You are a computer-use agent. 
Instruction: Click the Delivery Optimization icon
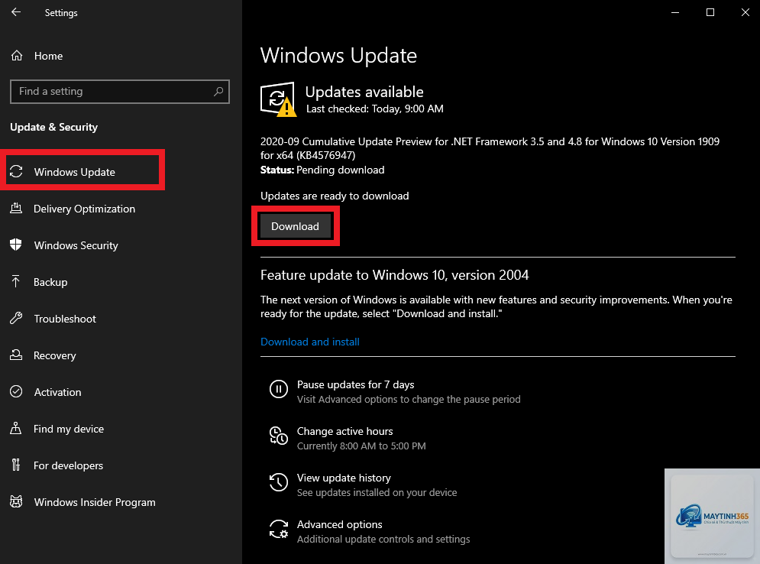pos(16,209)
